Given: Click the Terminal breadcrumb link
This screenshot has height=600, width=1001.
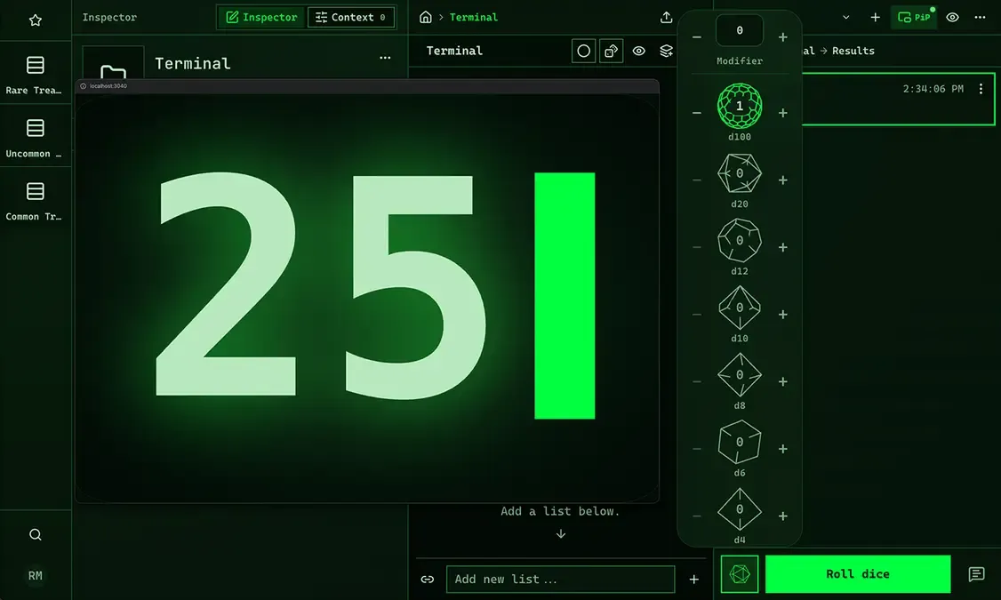Looking at the screenshot, I should point(473,17).
